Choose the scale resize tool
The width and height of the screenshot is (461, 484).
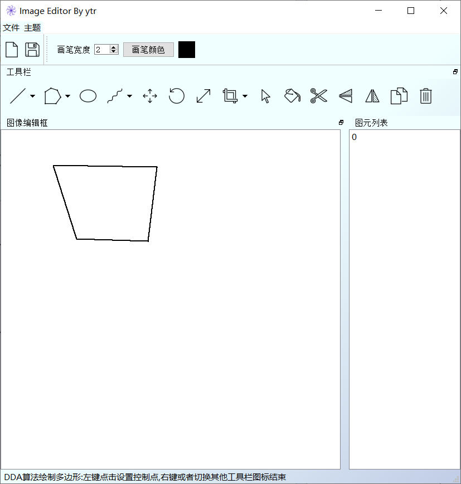tap(203, 96)
